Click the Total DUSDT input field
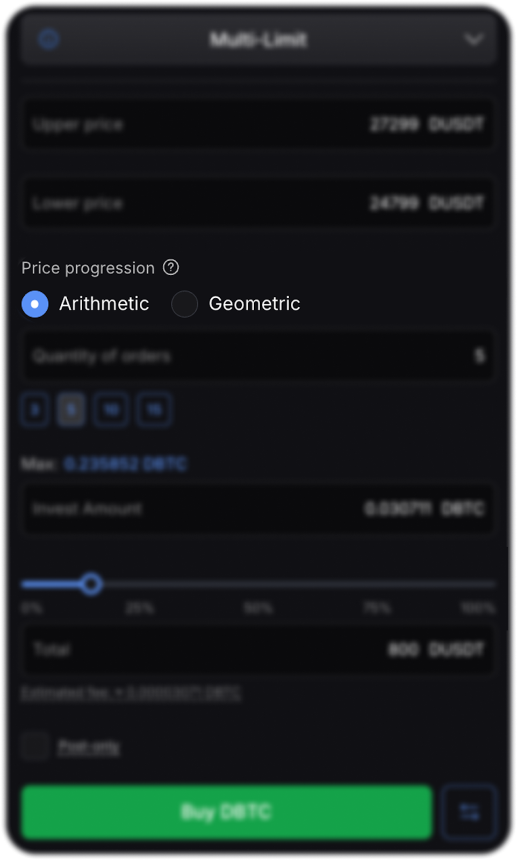 258,649
